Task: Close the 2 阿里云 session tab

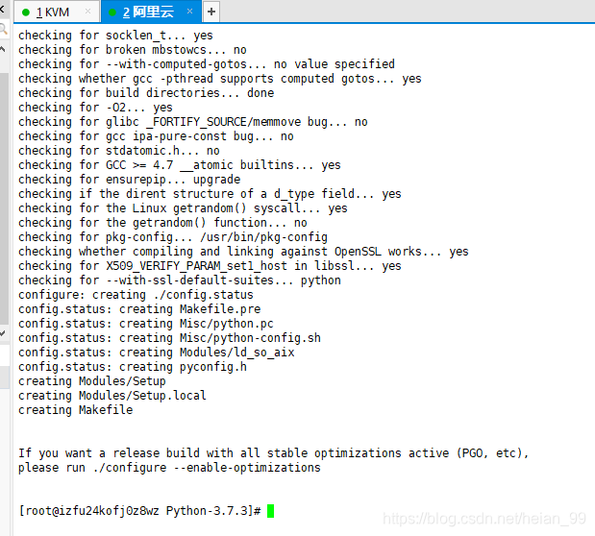Action: pos(189,12)
